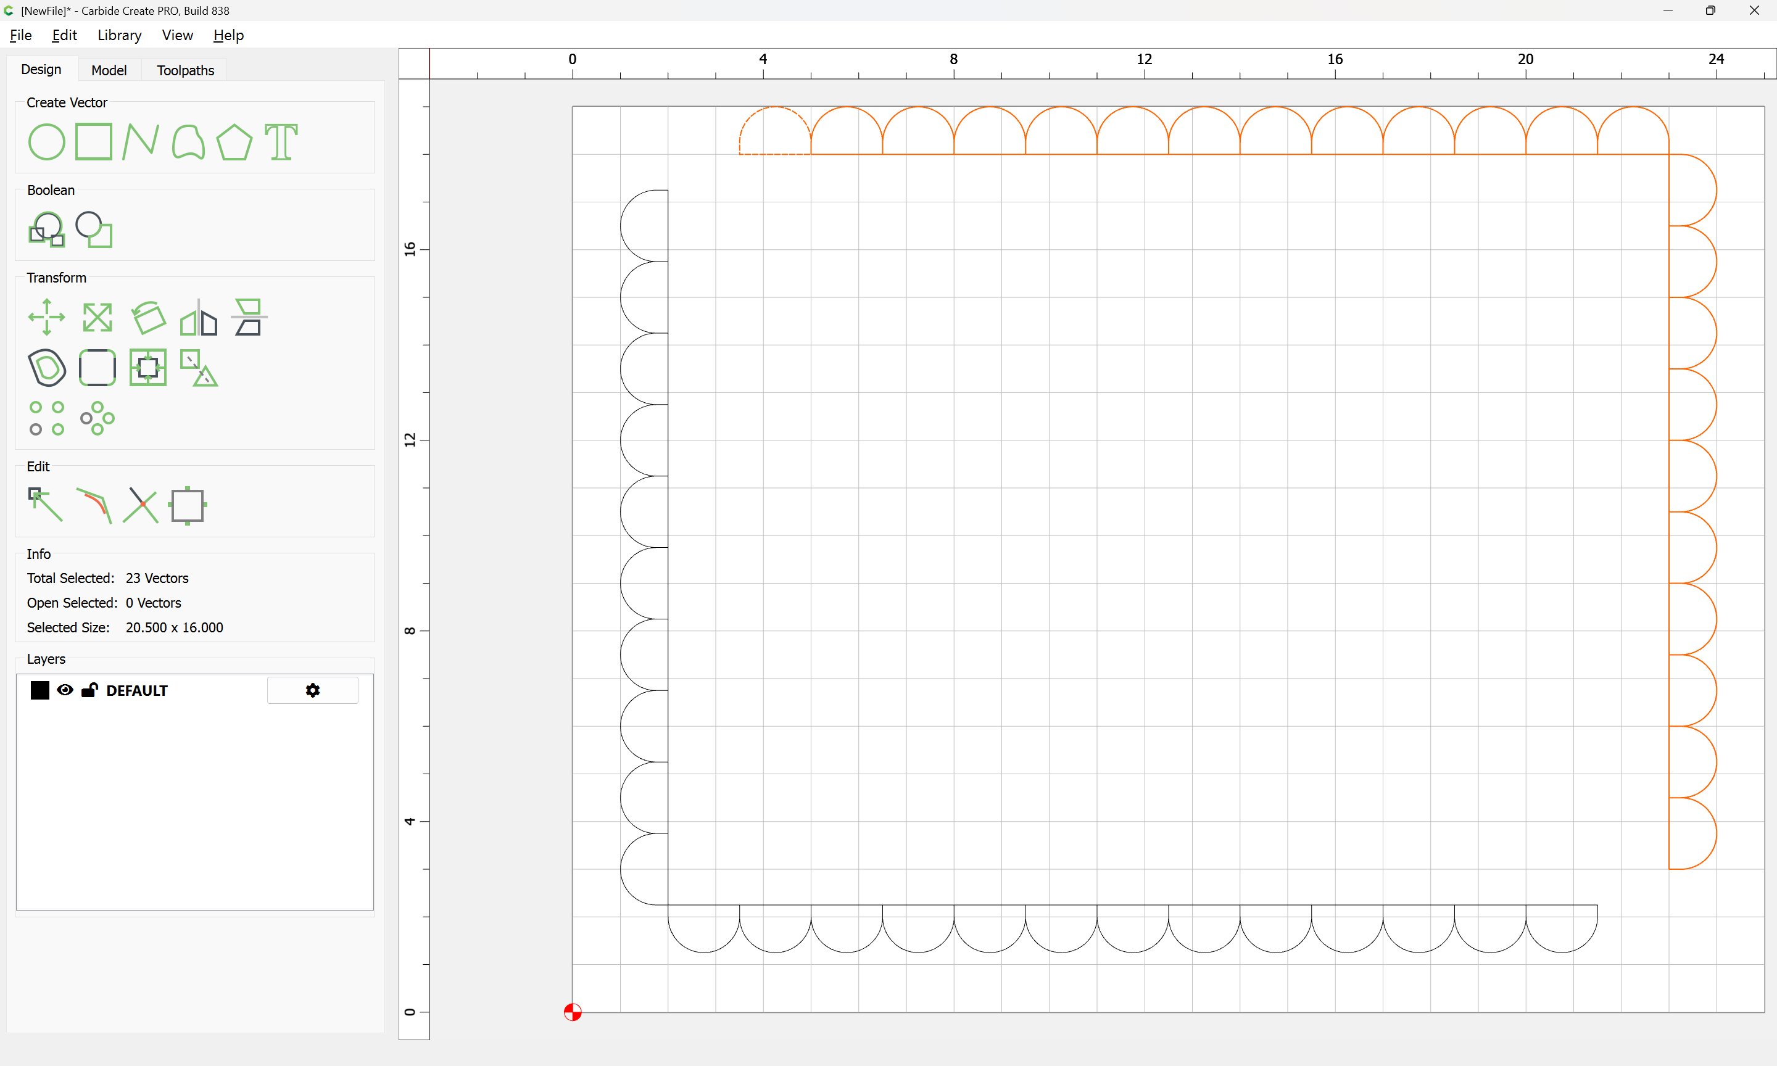Open the Offset Vector tool

point(47,368)
